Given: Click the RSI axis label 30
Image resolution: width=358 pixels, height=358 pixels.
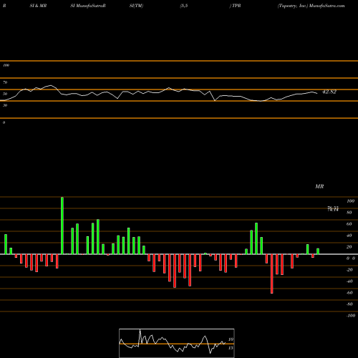Looking at the screenshot, I should tap(5, 105).
